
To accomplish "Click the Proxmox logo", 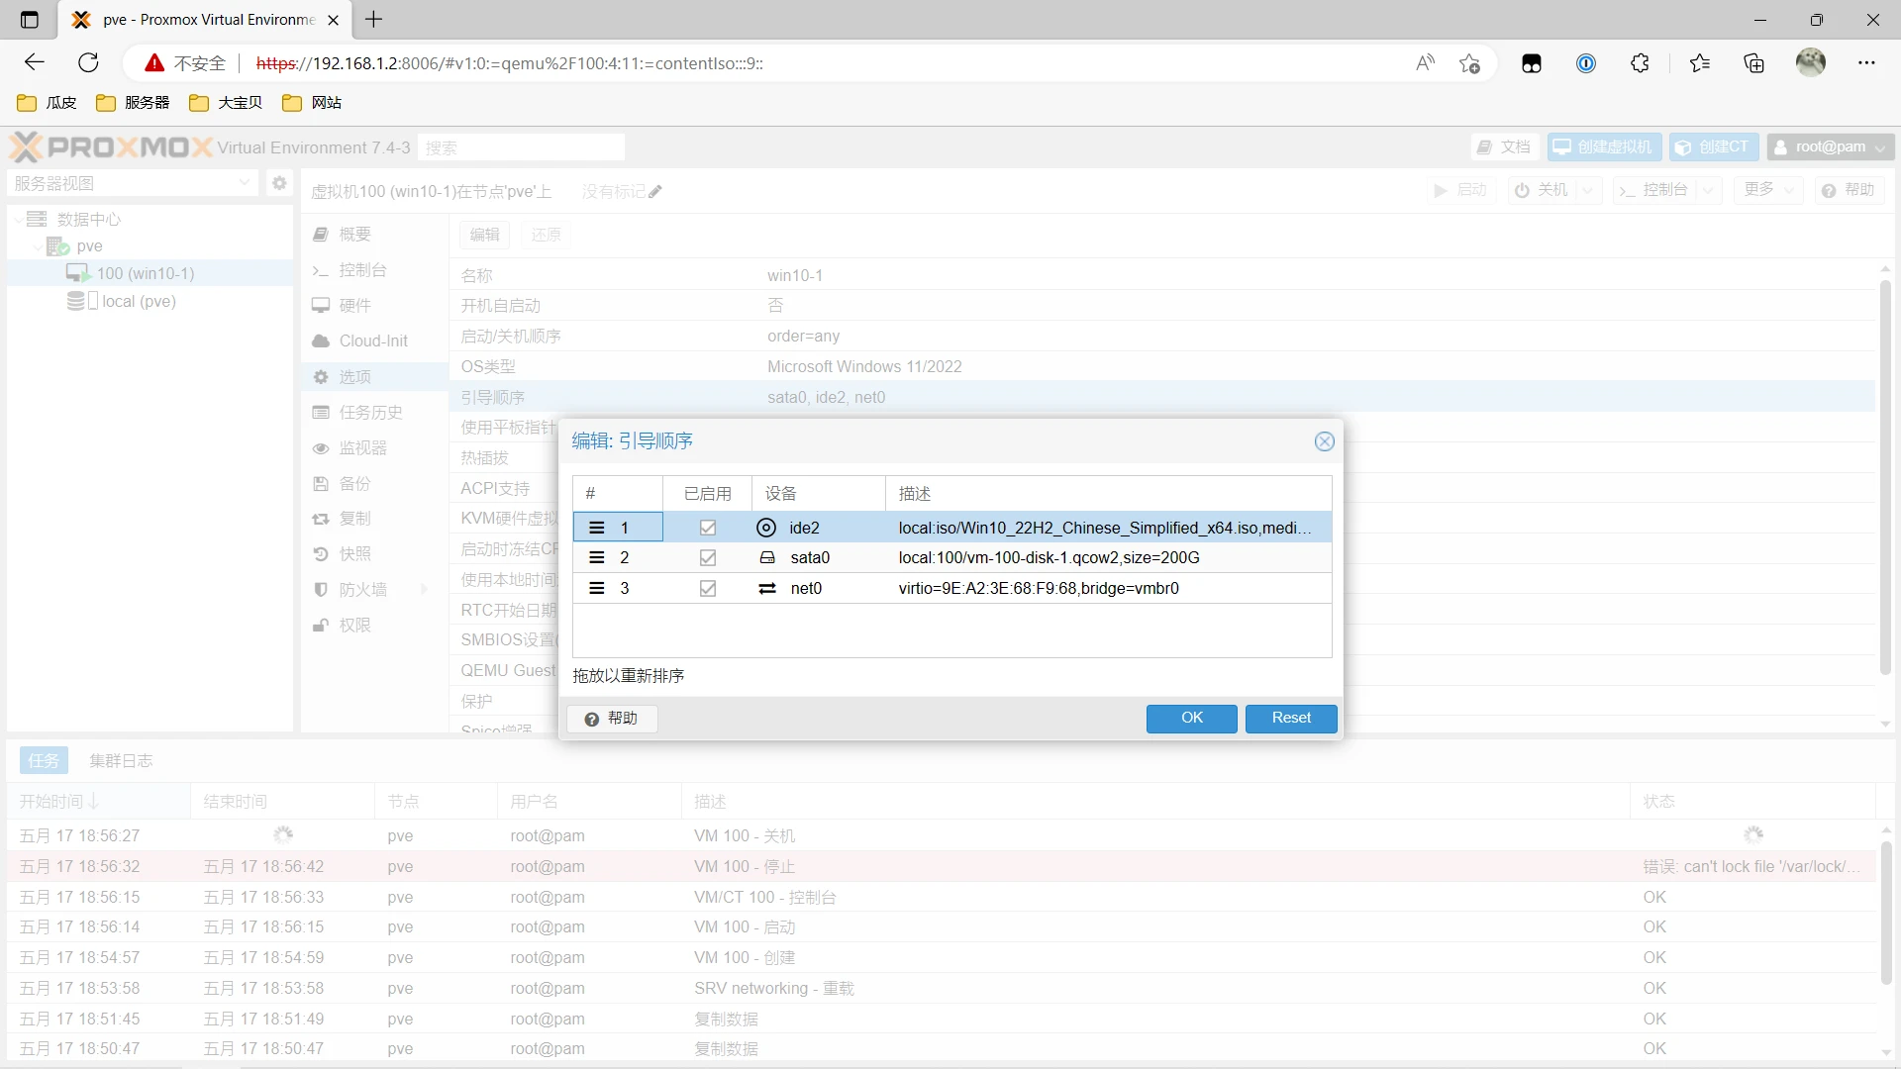I will coord(111,147).
